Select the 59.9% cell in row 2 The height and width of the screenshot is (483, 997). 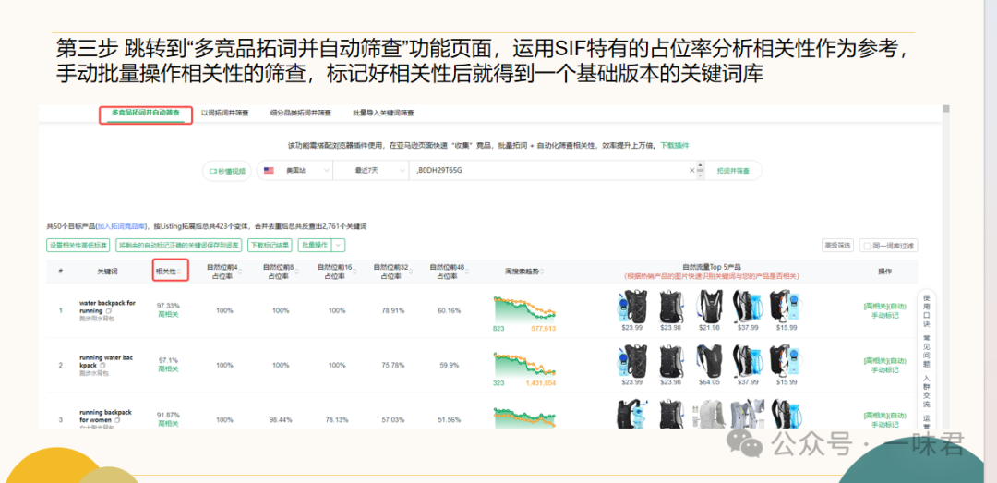450,366
